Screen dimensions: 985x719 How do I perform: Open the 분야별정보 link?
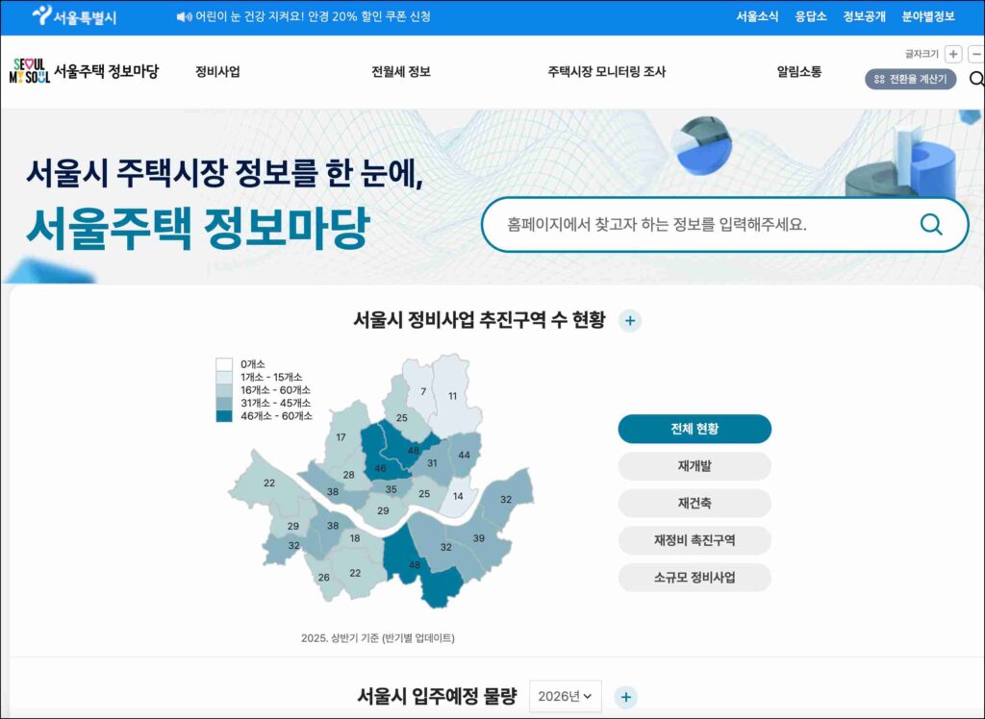coord(928,17)
